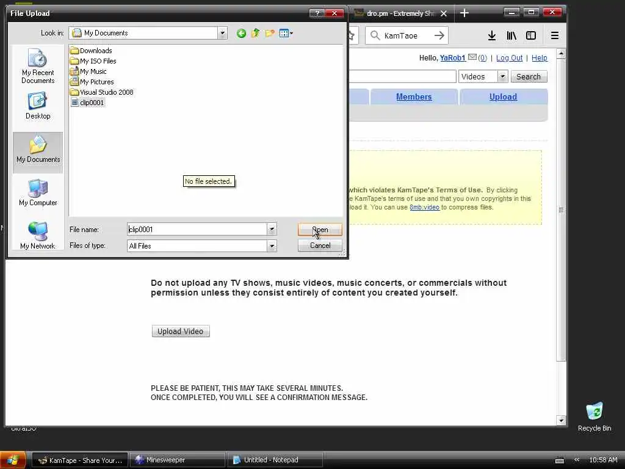Switch to Minesweeper taskbar button

coord(178,460)
